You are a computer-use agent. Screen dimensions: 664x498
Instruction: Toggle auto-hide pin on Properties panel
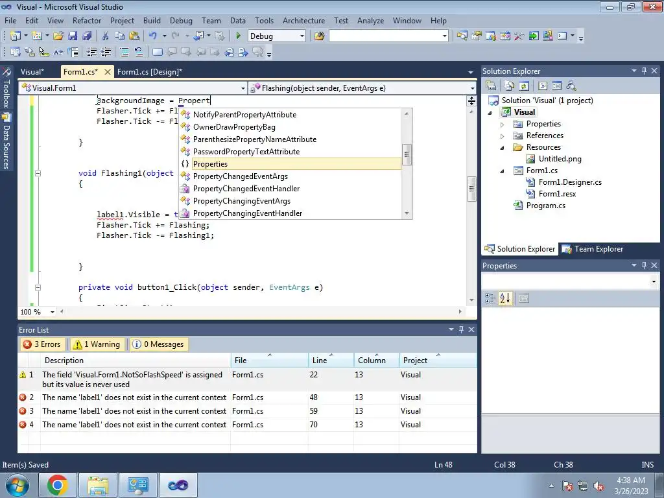coord(644,265)
